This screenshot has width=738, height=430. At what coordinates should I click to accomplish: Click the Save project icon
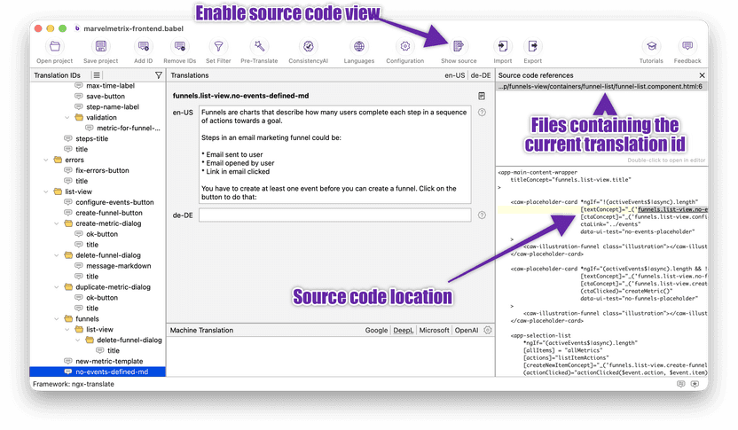click(101, 47)
